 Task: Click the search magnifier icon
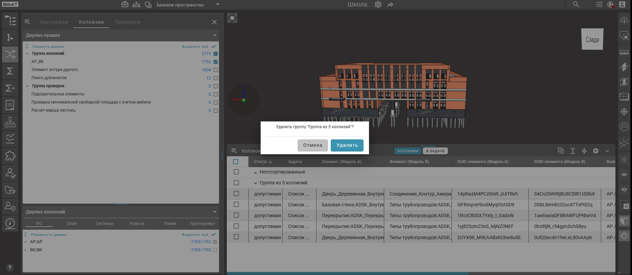click(576, 4)
